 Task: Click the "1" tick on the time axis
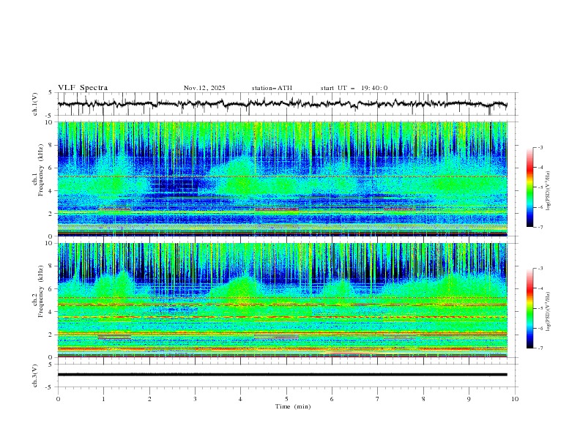[103, 399]
